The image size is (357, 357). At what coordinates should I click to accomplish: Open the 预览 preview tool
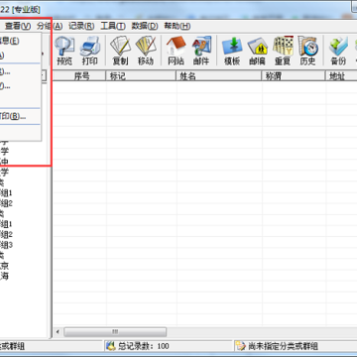click(64, 51)
